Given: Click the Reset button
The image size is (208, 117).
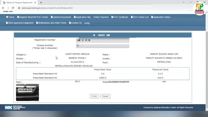Looking at the screenshot, I should pos(105,96).
